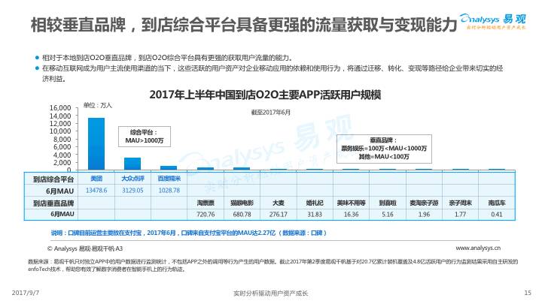Click the 综合平台 MAU>1000万 annotation box

pos(145,137)
